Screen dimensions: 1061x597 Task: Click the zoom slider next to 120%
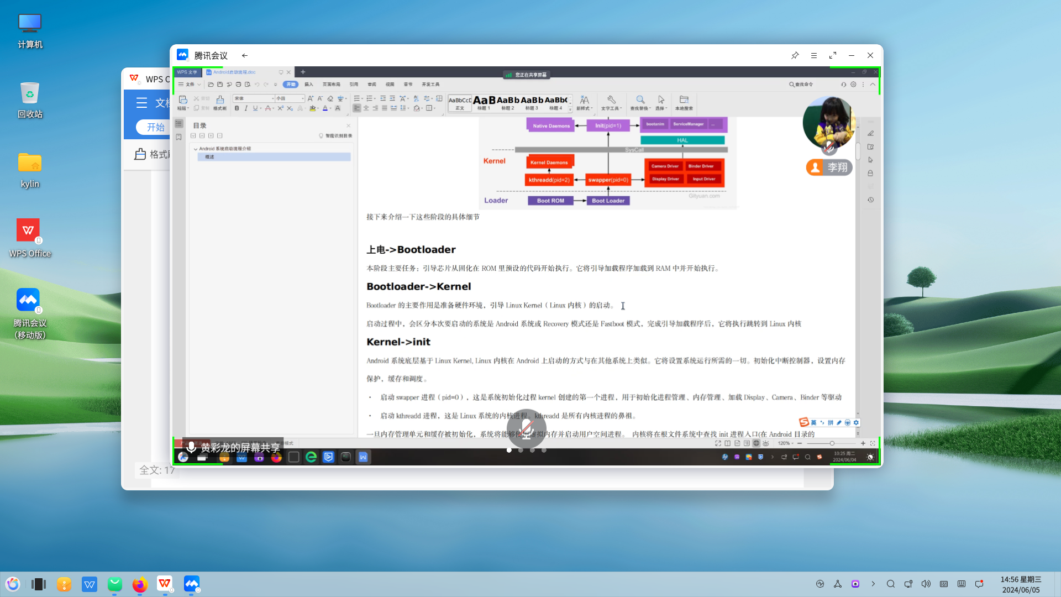(x=832, y=443)
